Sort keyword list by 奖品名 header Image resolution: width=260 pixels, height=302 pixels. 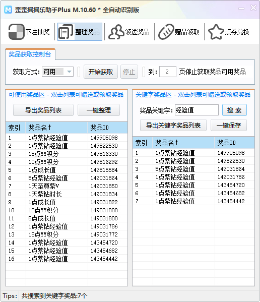[x=184, y=143]
